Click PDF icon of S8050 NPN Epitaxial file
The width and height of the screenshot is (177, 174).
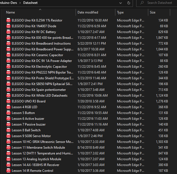coord(8,84)
